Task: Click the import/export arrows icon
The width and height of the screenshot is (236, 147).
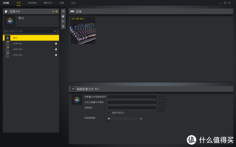Action: pos(63,21)
